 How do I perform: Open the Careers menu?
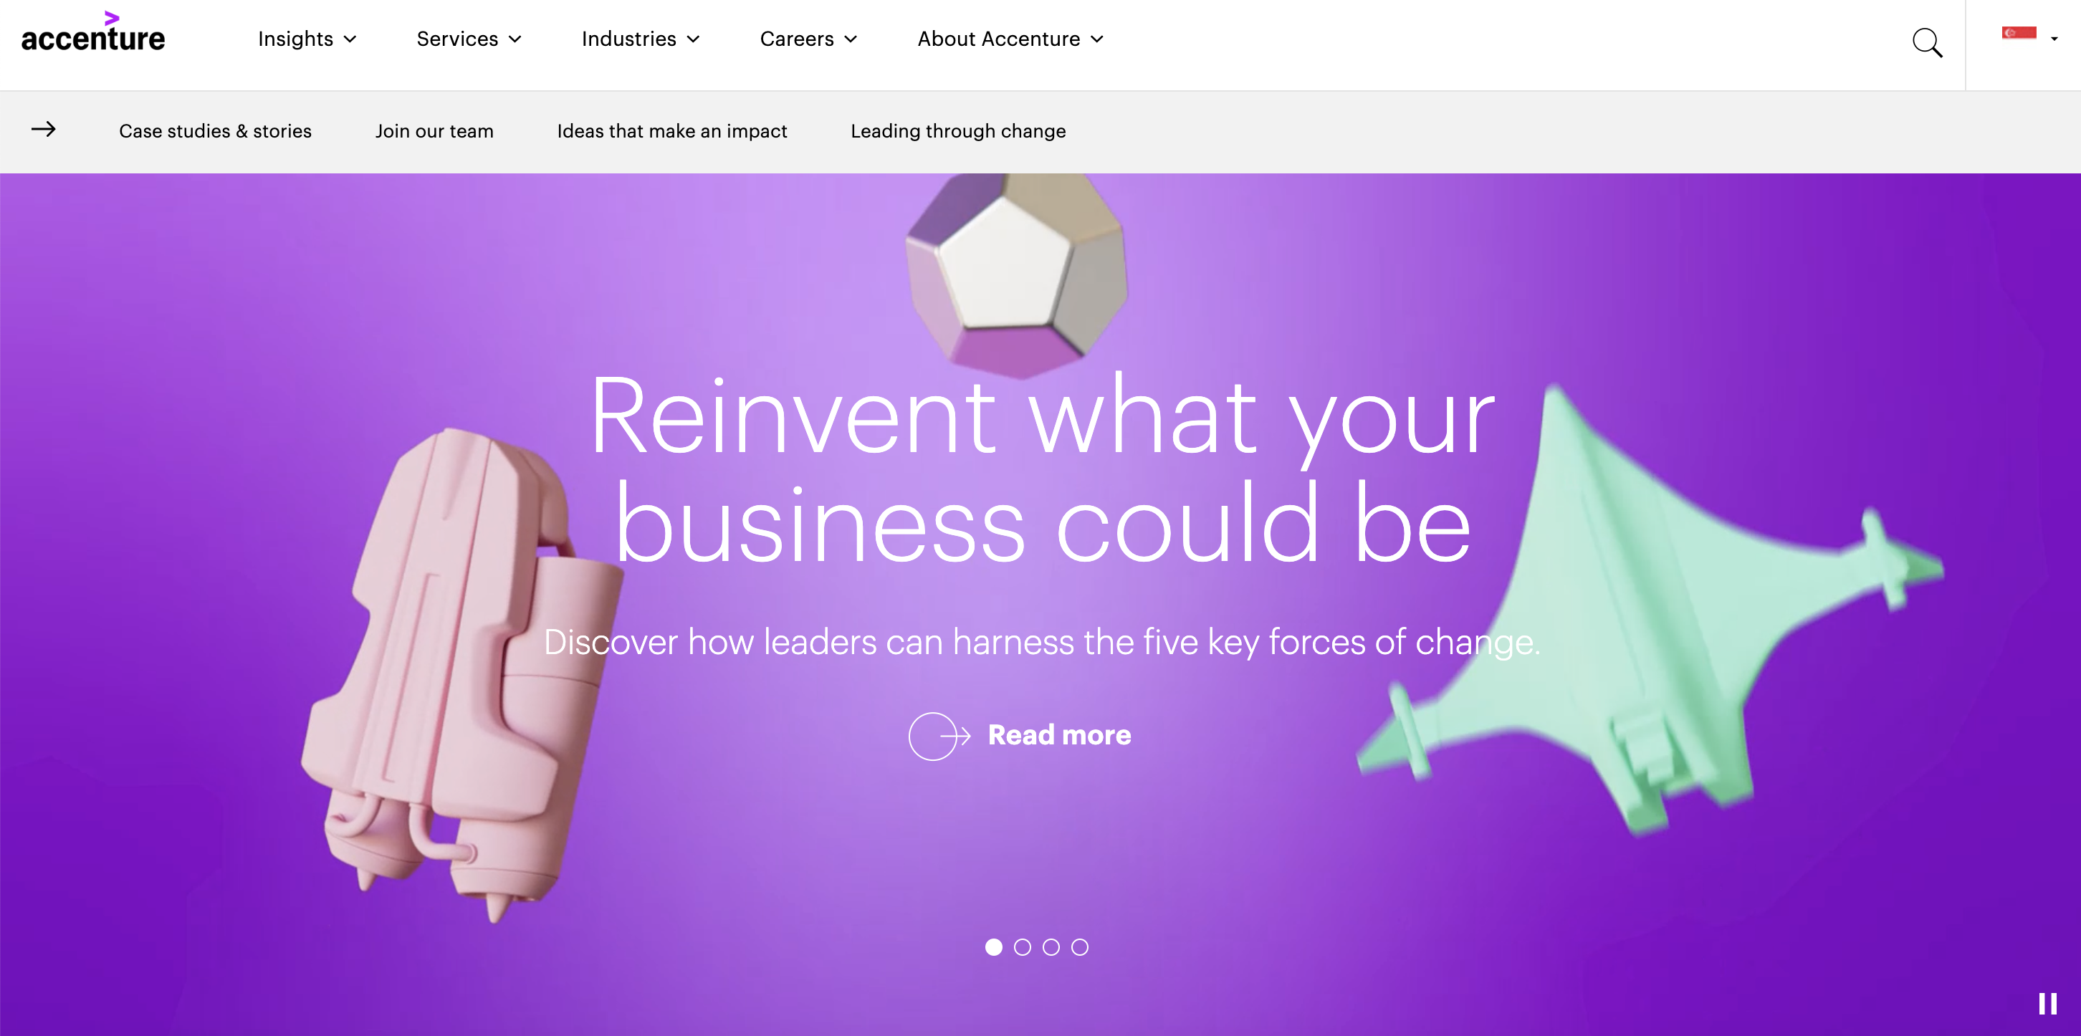(808, 39)
